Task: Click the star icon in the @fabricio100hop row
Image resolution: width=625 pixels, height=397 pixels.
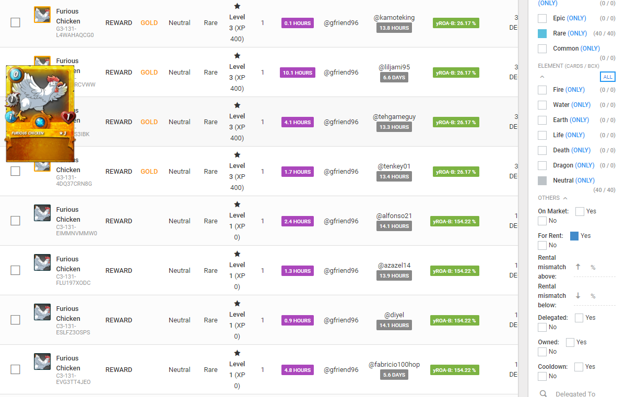Action: [237, 353]
